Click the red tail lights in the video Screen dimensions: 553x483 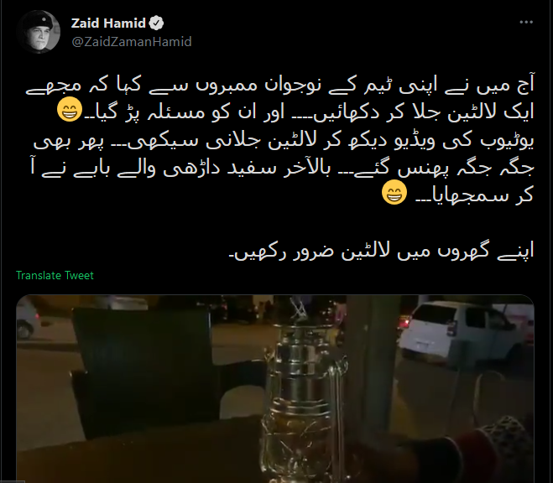[404, 321]
